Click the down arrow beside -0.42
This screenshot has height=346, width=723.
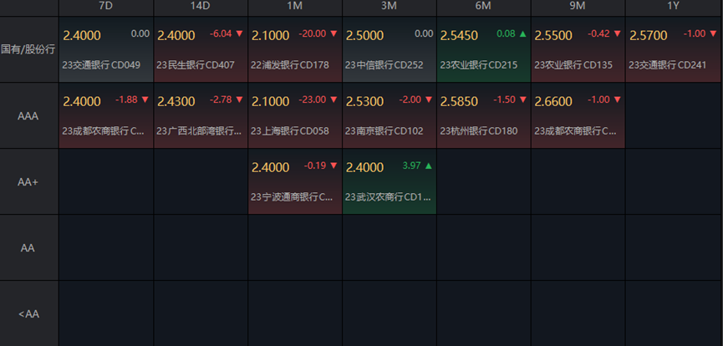[617, 33]
